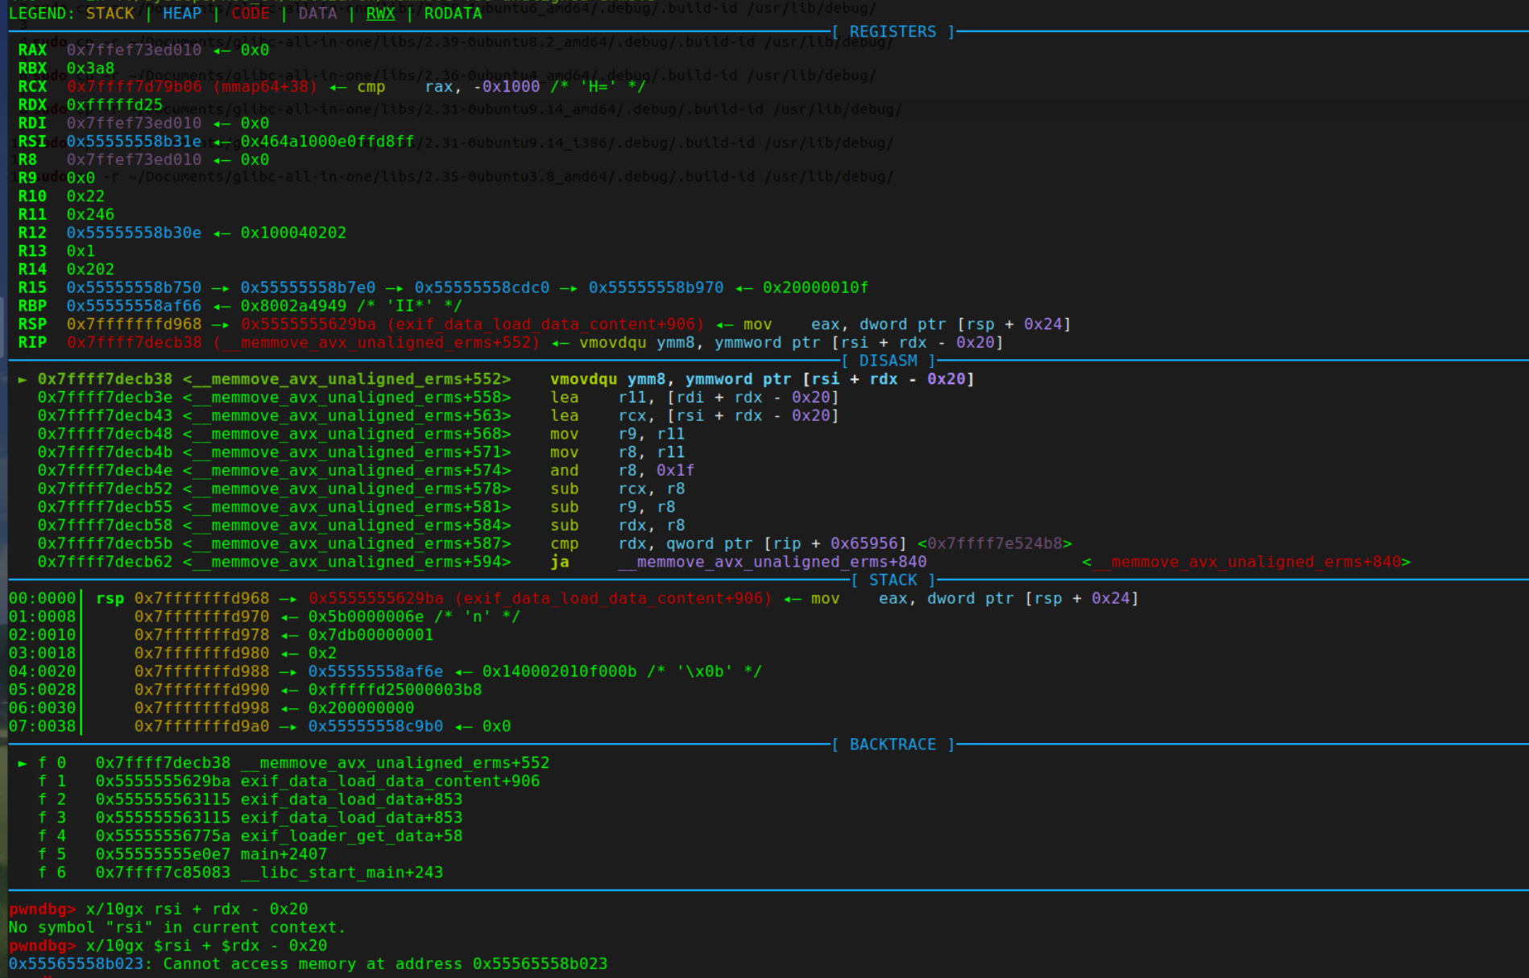Click the __libc_start_main+243 backtrace frame
Viewport: 1529px width, 978px height.
(342, 873)
